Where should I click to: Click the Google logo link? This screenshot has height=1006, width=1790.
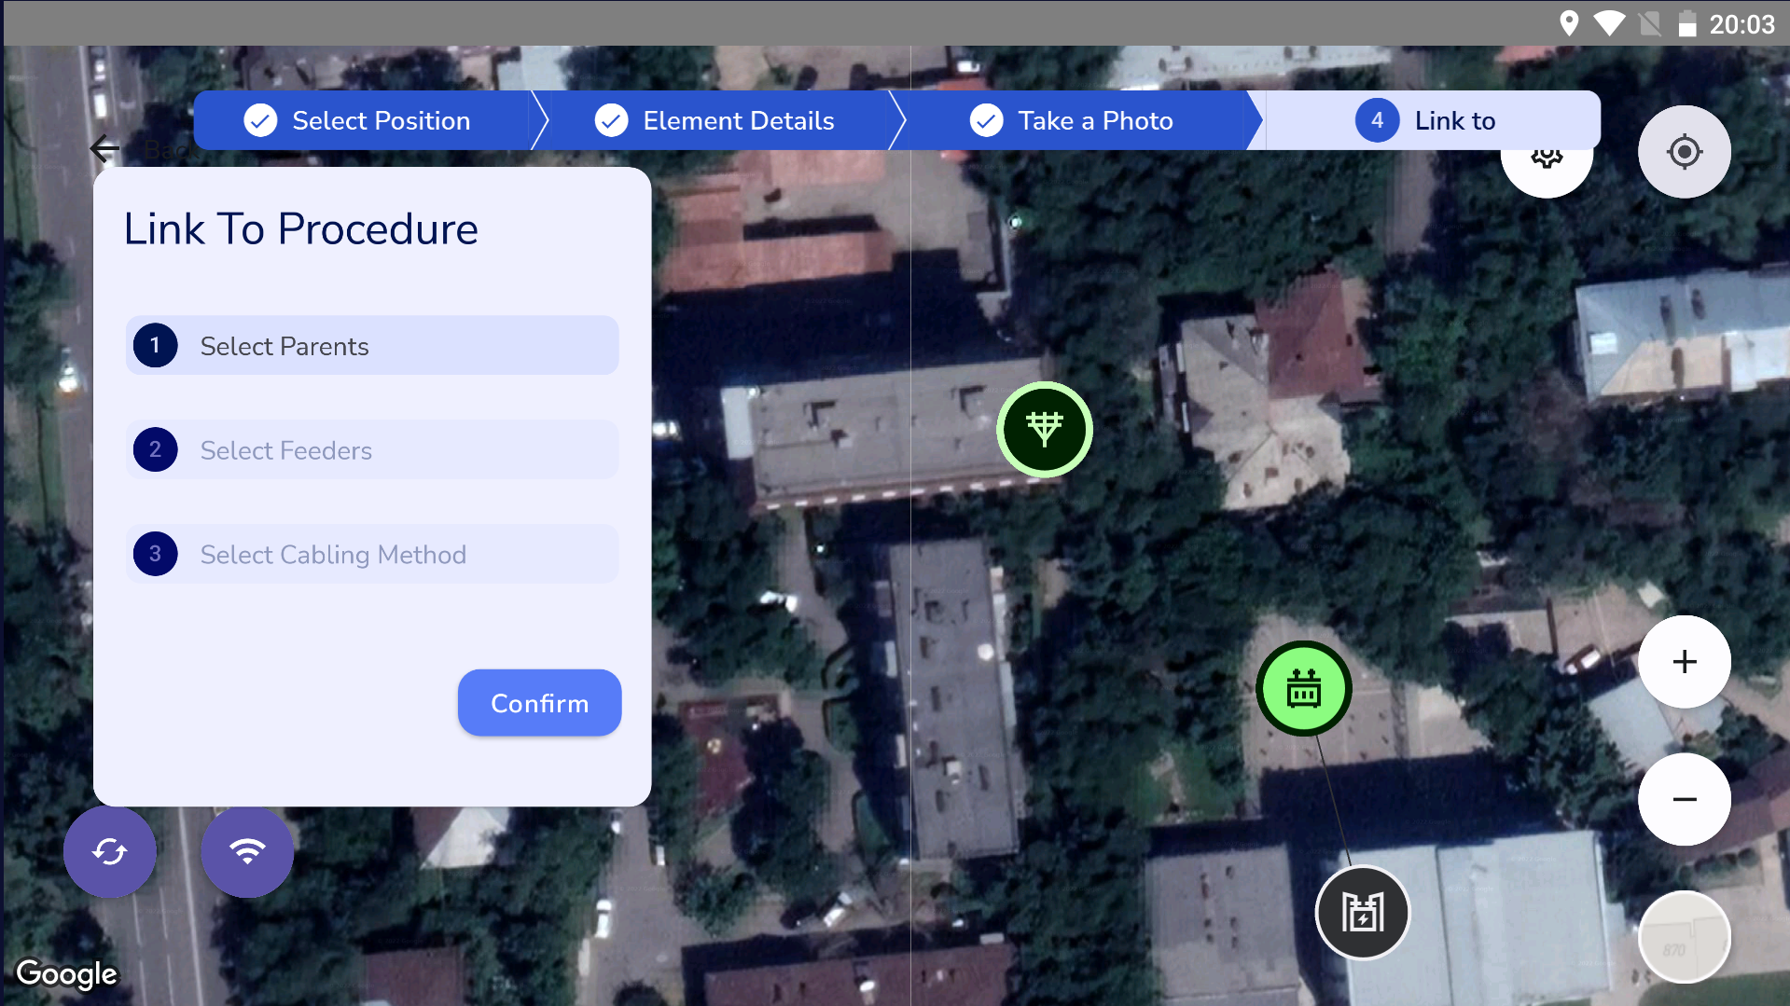[67, 973]
